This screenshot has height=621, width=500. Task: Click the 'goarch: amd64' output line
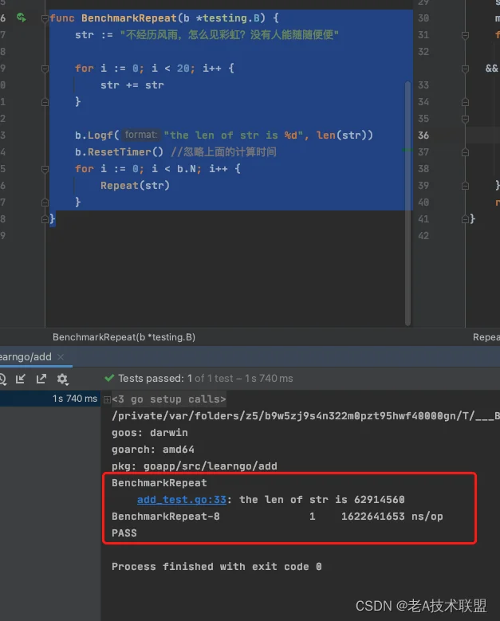click(x=153, y=450)
